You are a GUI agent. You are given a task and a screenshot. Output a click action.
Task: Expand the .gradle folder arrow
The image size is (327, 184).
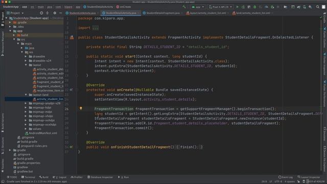(10, 22)
